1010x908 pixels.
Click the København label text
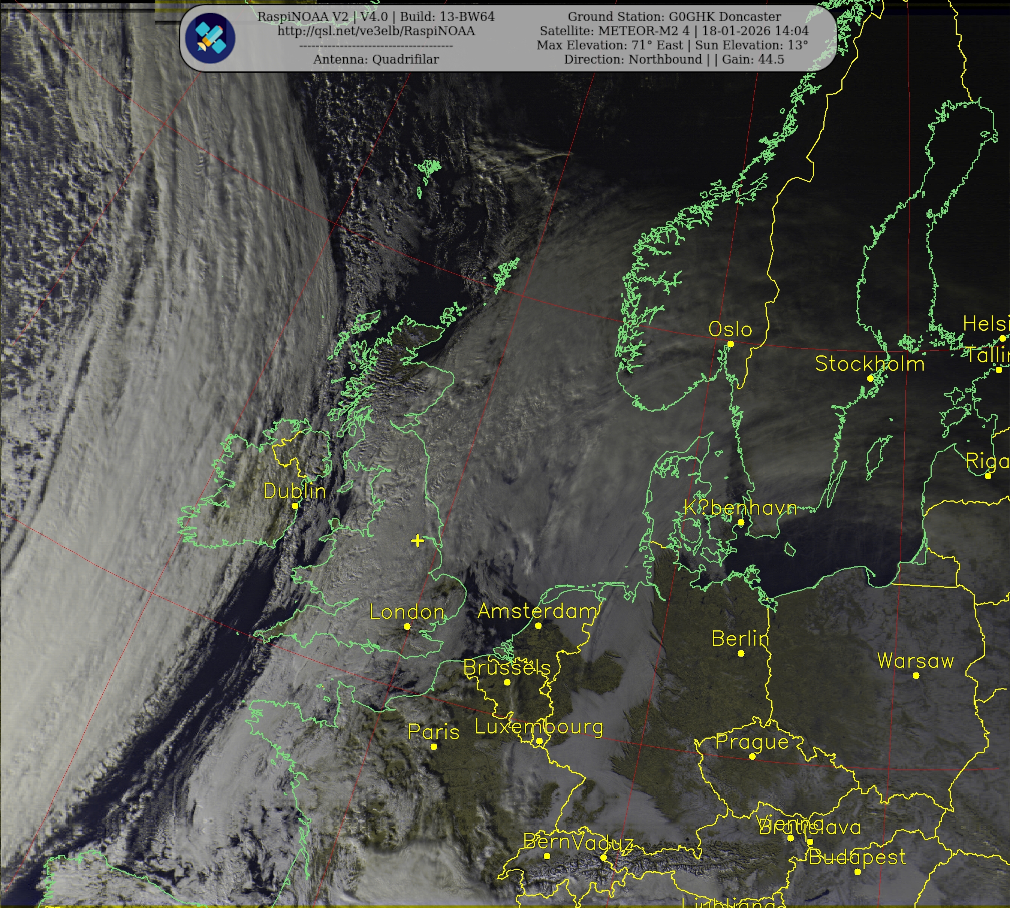click(x=741, y=508)
